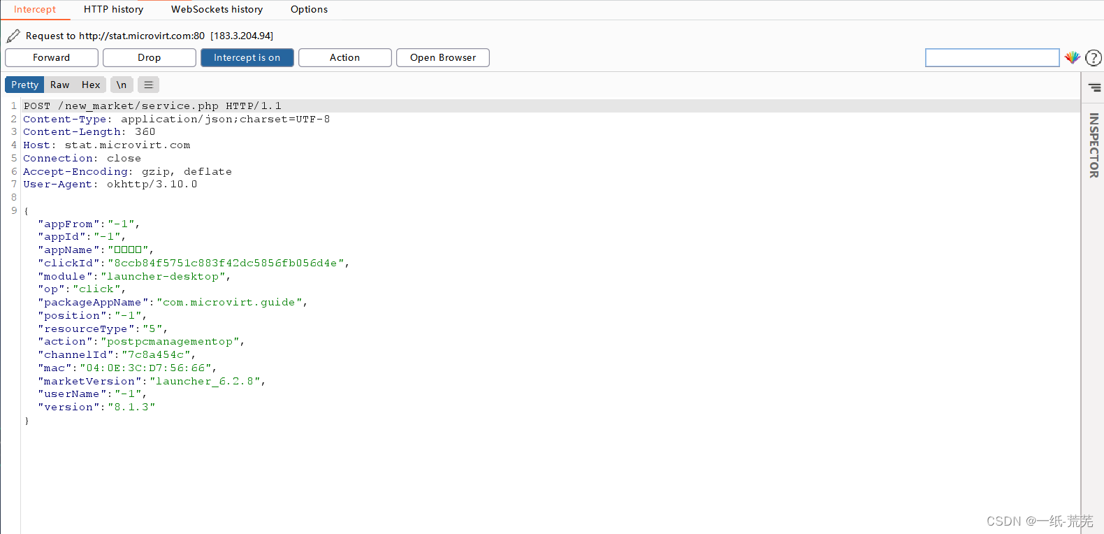Expand the INSPECTOR side panel
The image size is (1104, 534).
[1094, 145]
